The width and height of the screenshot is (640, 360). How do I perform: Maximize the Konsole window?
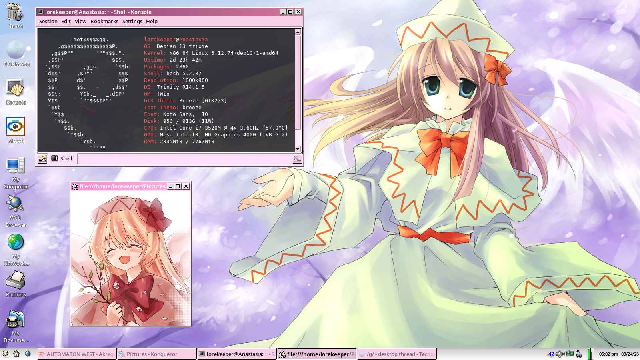290,12
